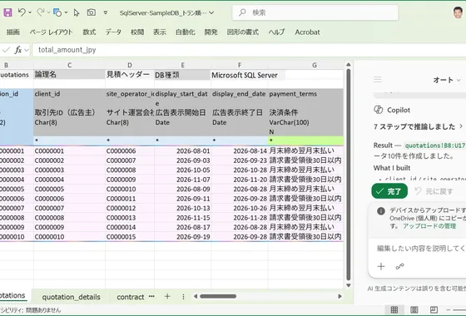Switch to the quotation_details sheet tab
This screenshot has width=466, height=316.
pyautogui.click(x=71, y=297)
